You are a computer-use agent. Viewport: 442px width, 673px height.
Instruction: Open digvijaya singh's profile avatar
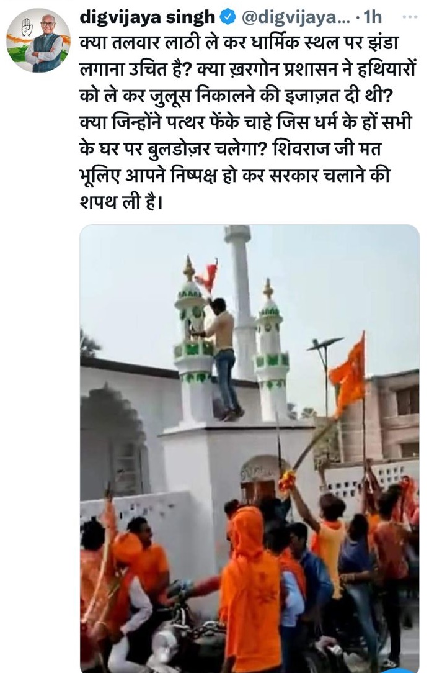(38, 40)
